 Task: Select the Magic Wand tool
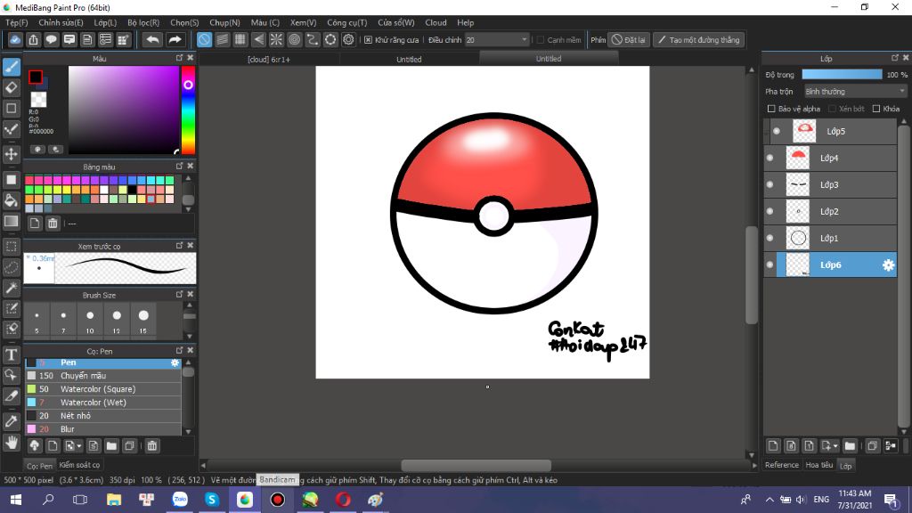pyautogui.click(x=12, y=288)
